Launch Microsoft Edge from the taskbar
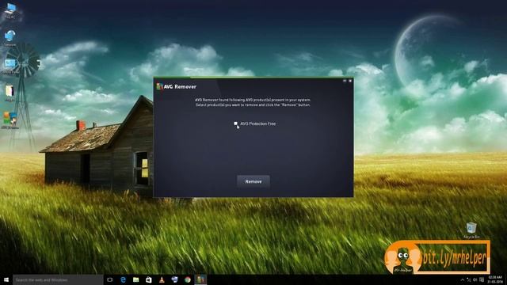Screen dimensions: 507x285 click(x=123, y=279)
